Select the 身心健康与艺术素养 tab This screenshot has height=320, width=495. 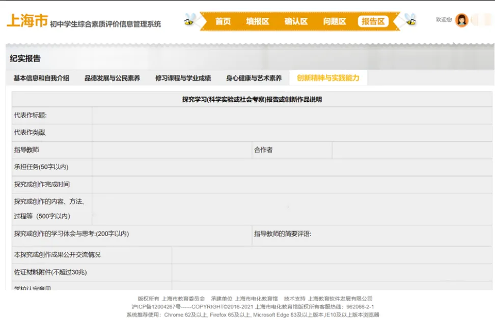click(254, 78)
